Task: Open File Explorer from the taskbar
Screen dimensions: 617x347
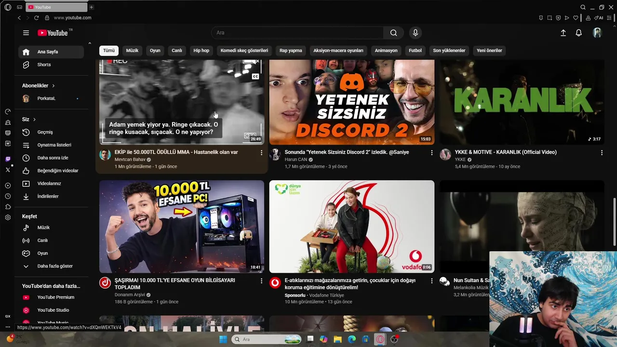Action: click(337, 339)
